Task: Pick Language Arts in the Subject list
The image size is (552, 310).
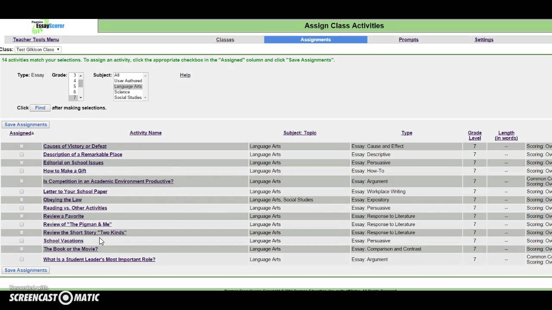Action: pyautogui.click(x=128, y=87)
